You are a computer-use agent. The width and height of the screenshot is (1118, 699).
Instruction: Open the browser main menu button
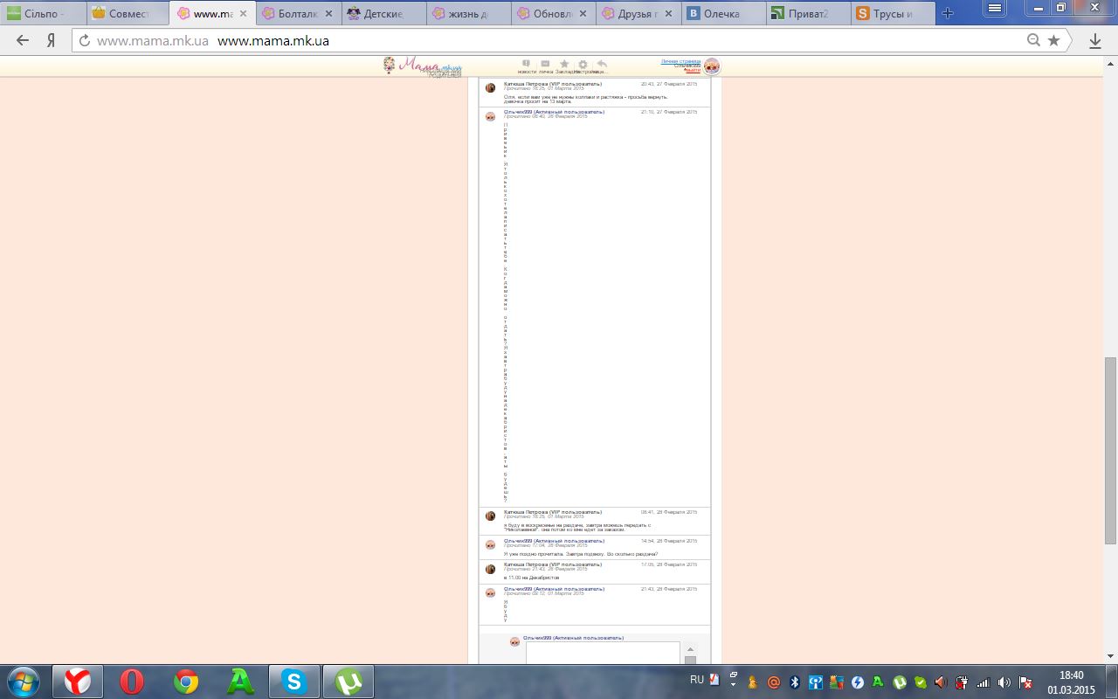pos(995,8)
